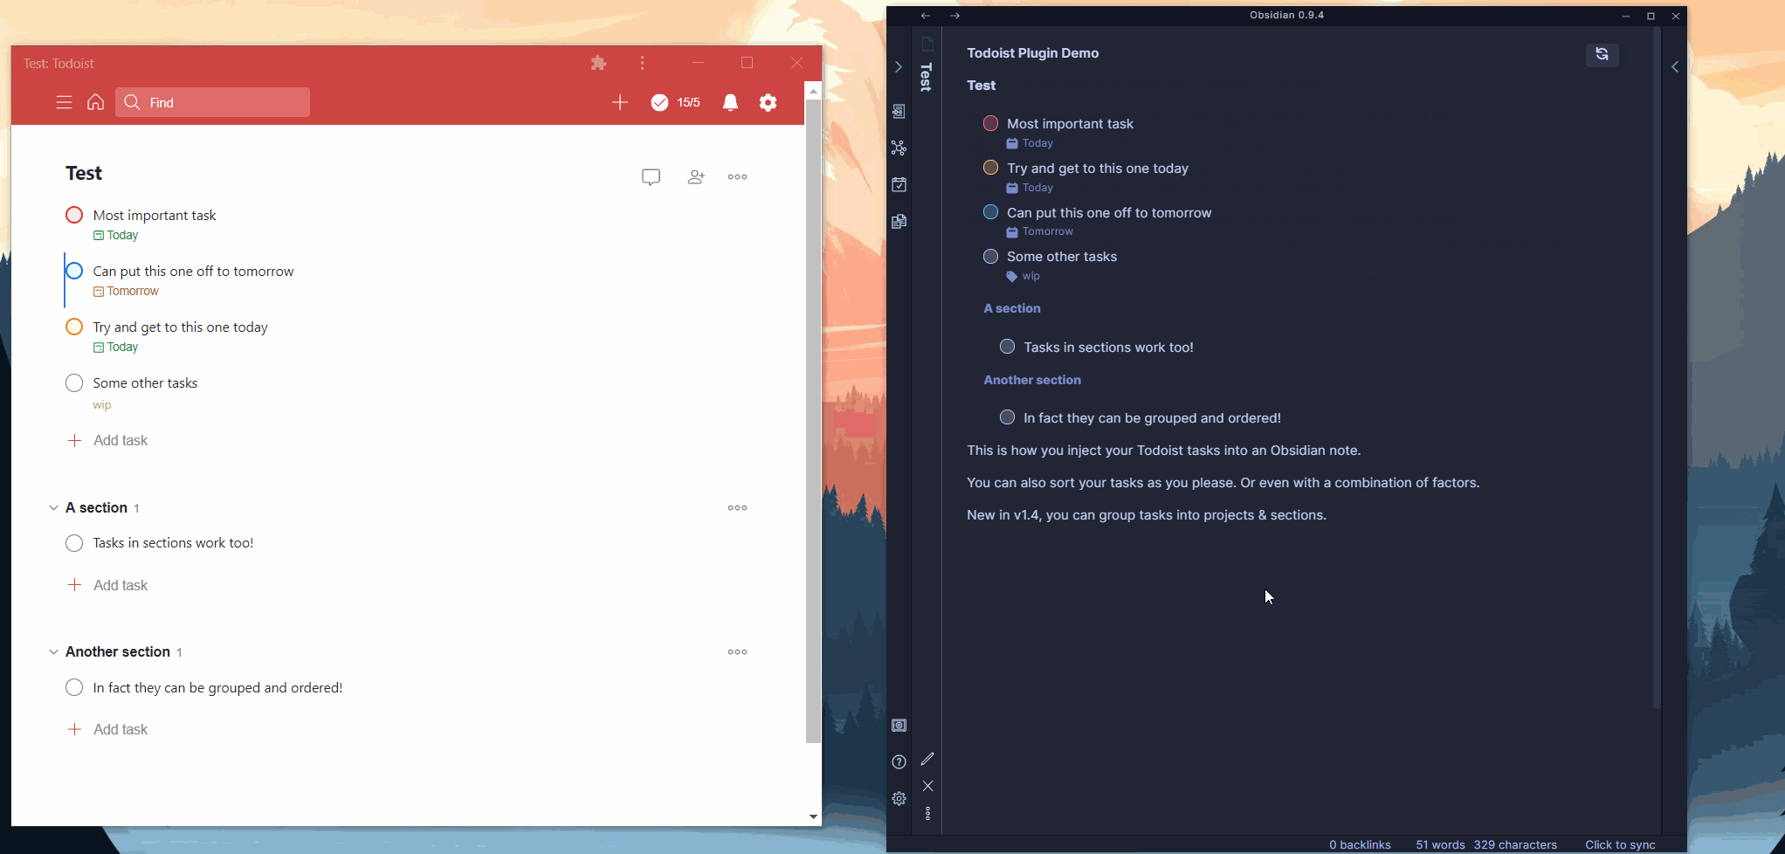Screen dimensions: 1785x854
Task: Expand the left sidebar with the chevron
Action: [899, 66]
